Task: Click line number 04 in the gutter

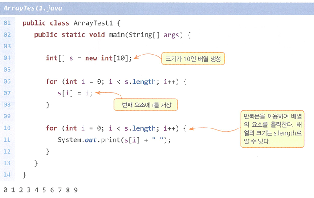Action: [7, 58]
